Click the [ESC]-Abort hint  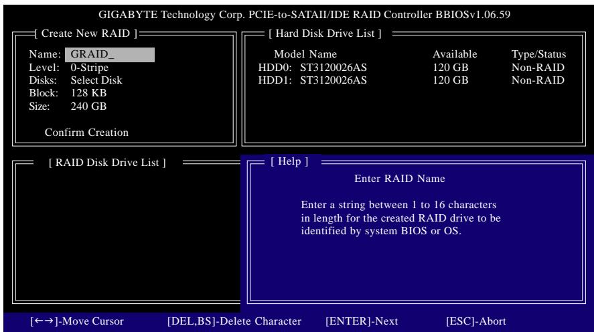click(476, 321)
